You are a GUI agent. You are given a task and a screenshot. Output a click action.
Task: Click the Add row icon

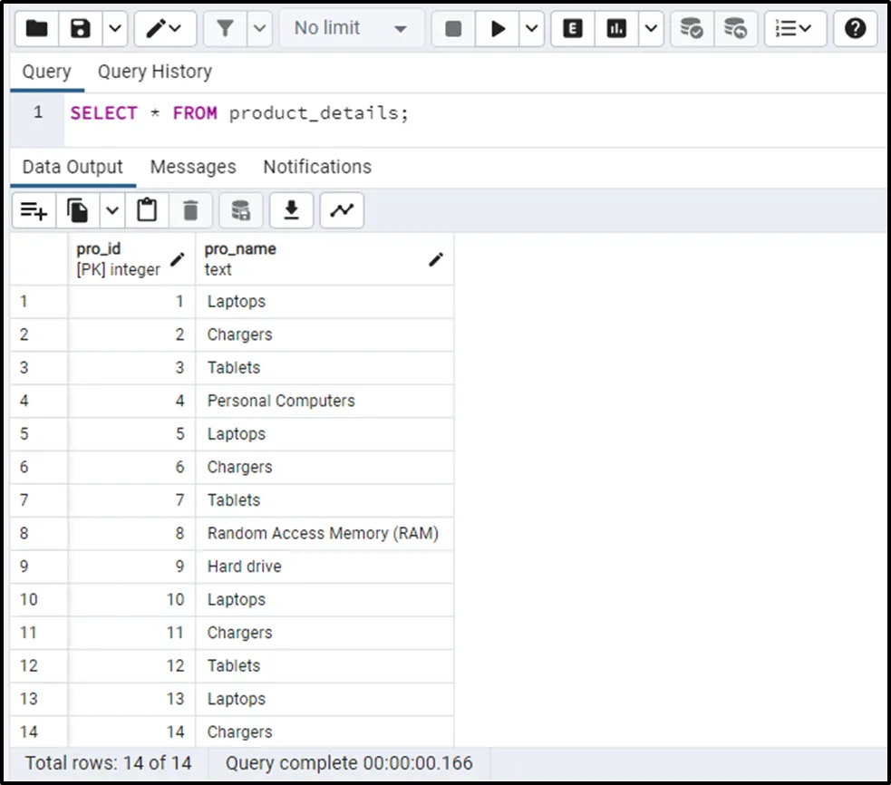coord(34,211)
